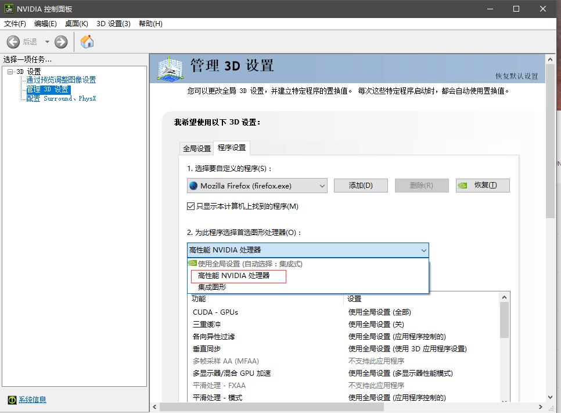
Task: Click 恢复默认设置 link in the header
Action: pyautogui.click(x=517, y=76)
